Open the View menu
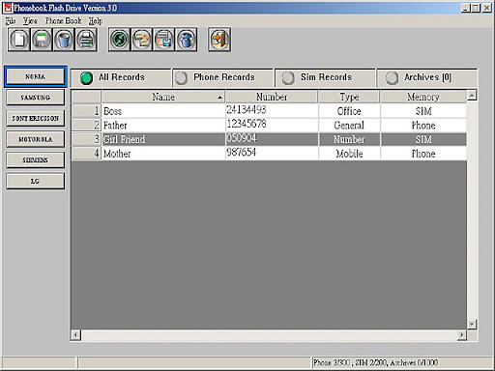 click(x=30, y=21)
